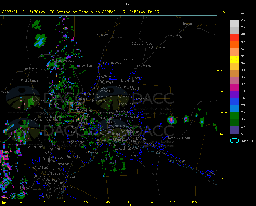The height and width of the screenshot is (206, 256).
Task: Click the dBZ legend heading
Action: pyautogui.click(x=241, y=14)
